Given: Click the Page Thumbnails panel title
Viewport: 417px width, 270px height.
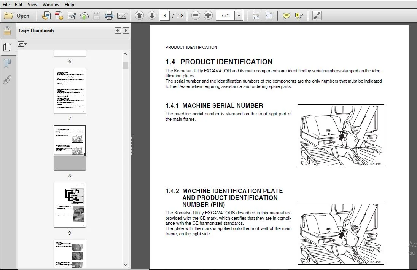Looking at the screenshot, I should pos(36,30).
